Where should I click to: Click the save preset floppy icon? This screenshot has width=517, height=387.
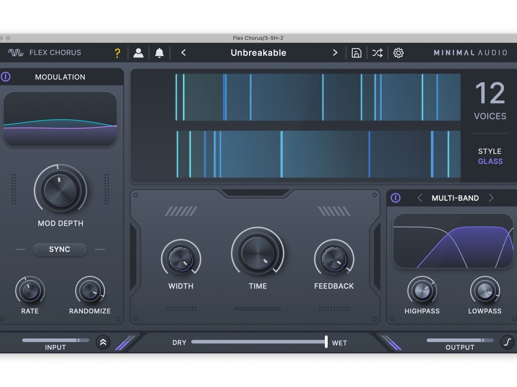coord(356,53)
